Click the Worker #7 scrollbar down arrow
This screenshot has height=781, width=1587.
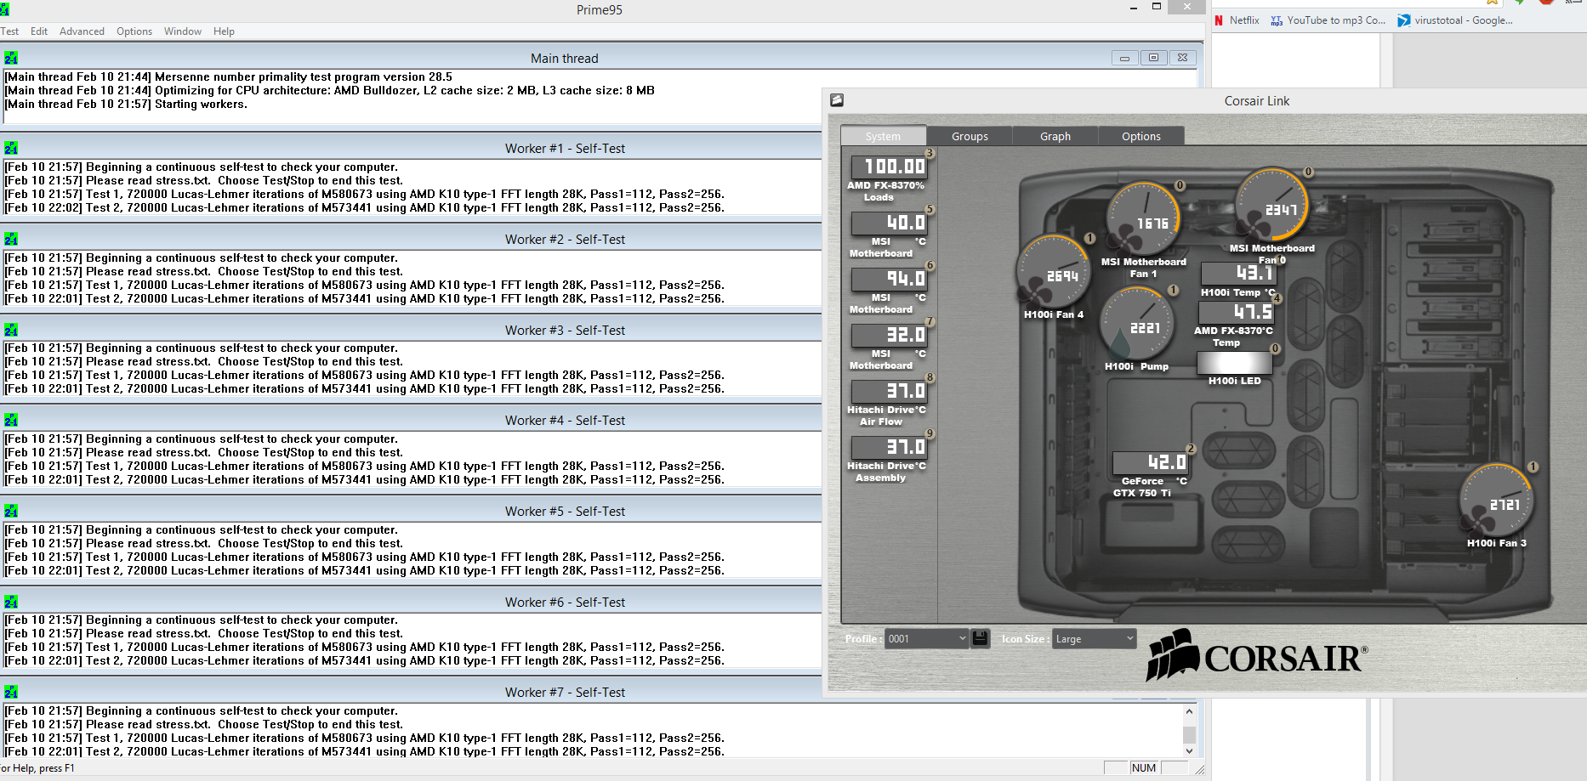tap(1189, 750)
